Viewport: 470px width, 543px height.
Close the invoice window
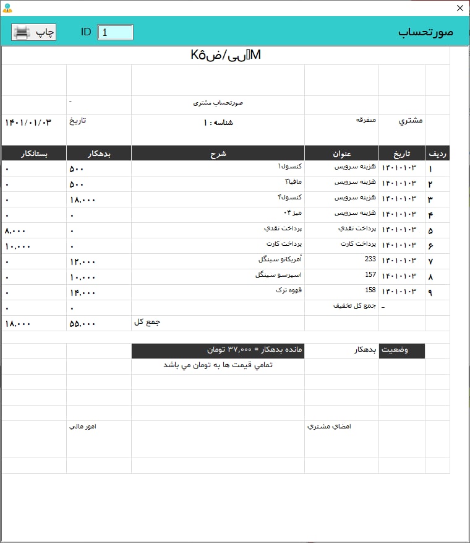459,8
